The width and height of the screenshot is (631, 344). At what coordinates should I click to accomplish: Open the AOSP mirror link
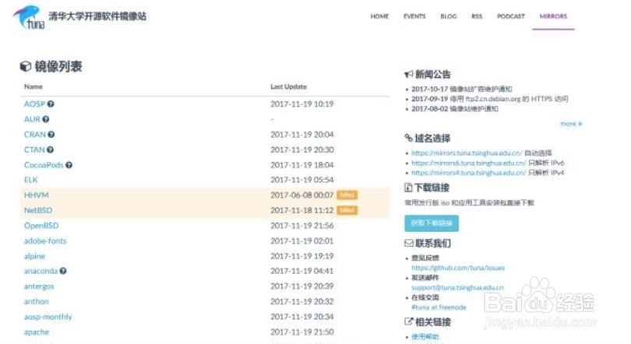point(34,104)
